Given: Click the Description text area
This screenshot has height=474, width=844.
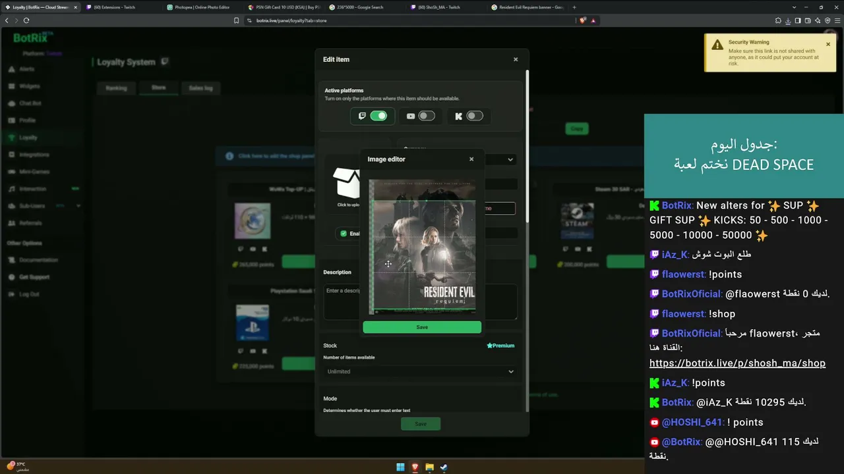Looking at the screenshot, I should [x=421, y=302].
